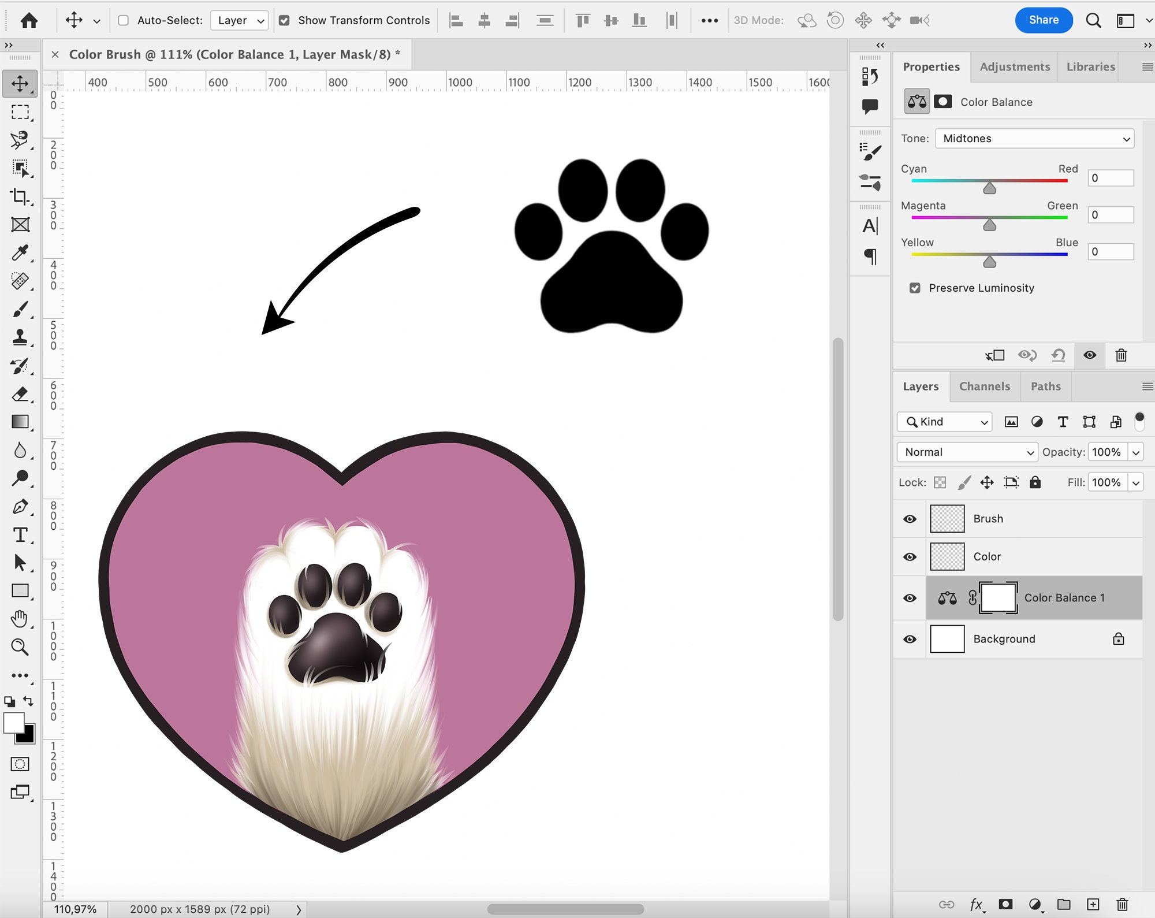Open the layer blending mode dropdown
Viewport: 1155px width, 918px height.
(967, 452)
